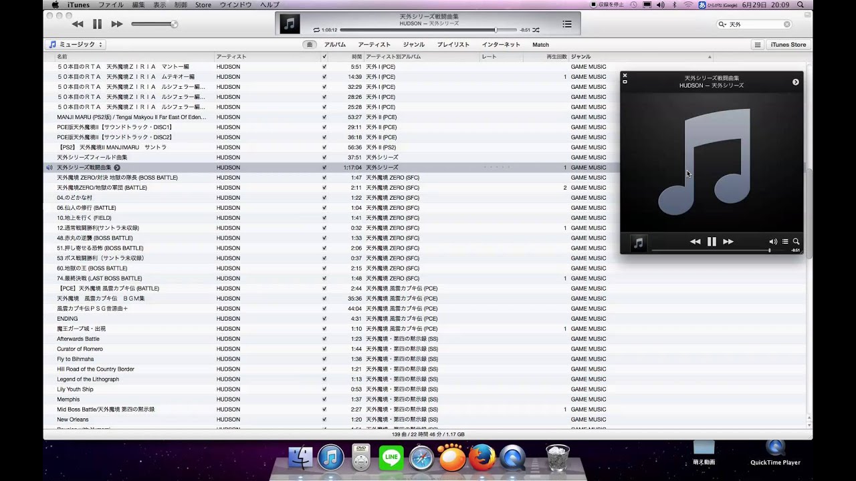
Task: Skip to next track in the MiniPlayer
Action: point(728,242)
